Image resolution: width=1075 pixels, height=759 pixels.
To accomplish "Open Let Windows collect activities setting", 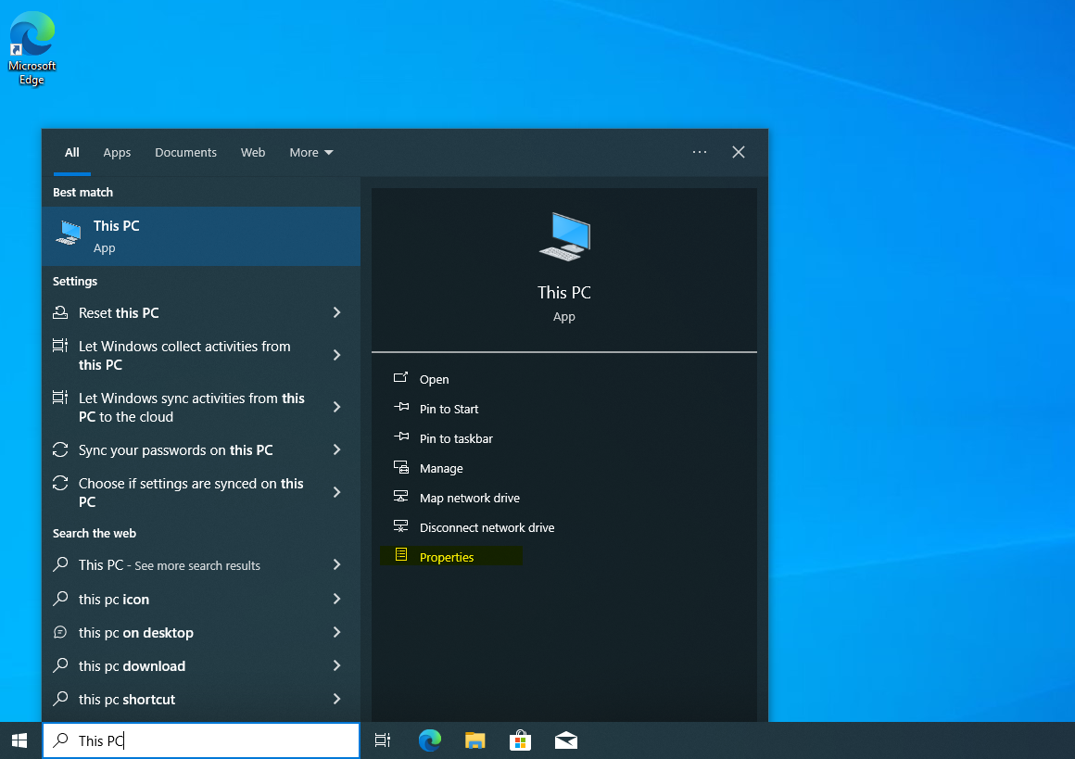I will tap(184, 355).
